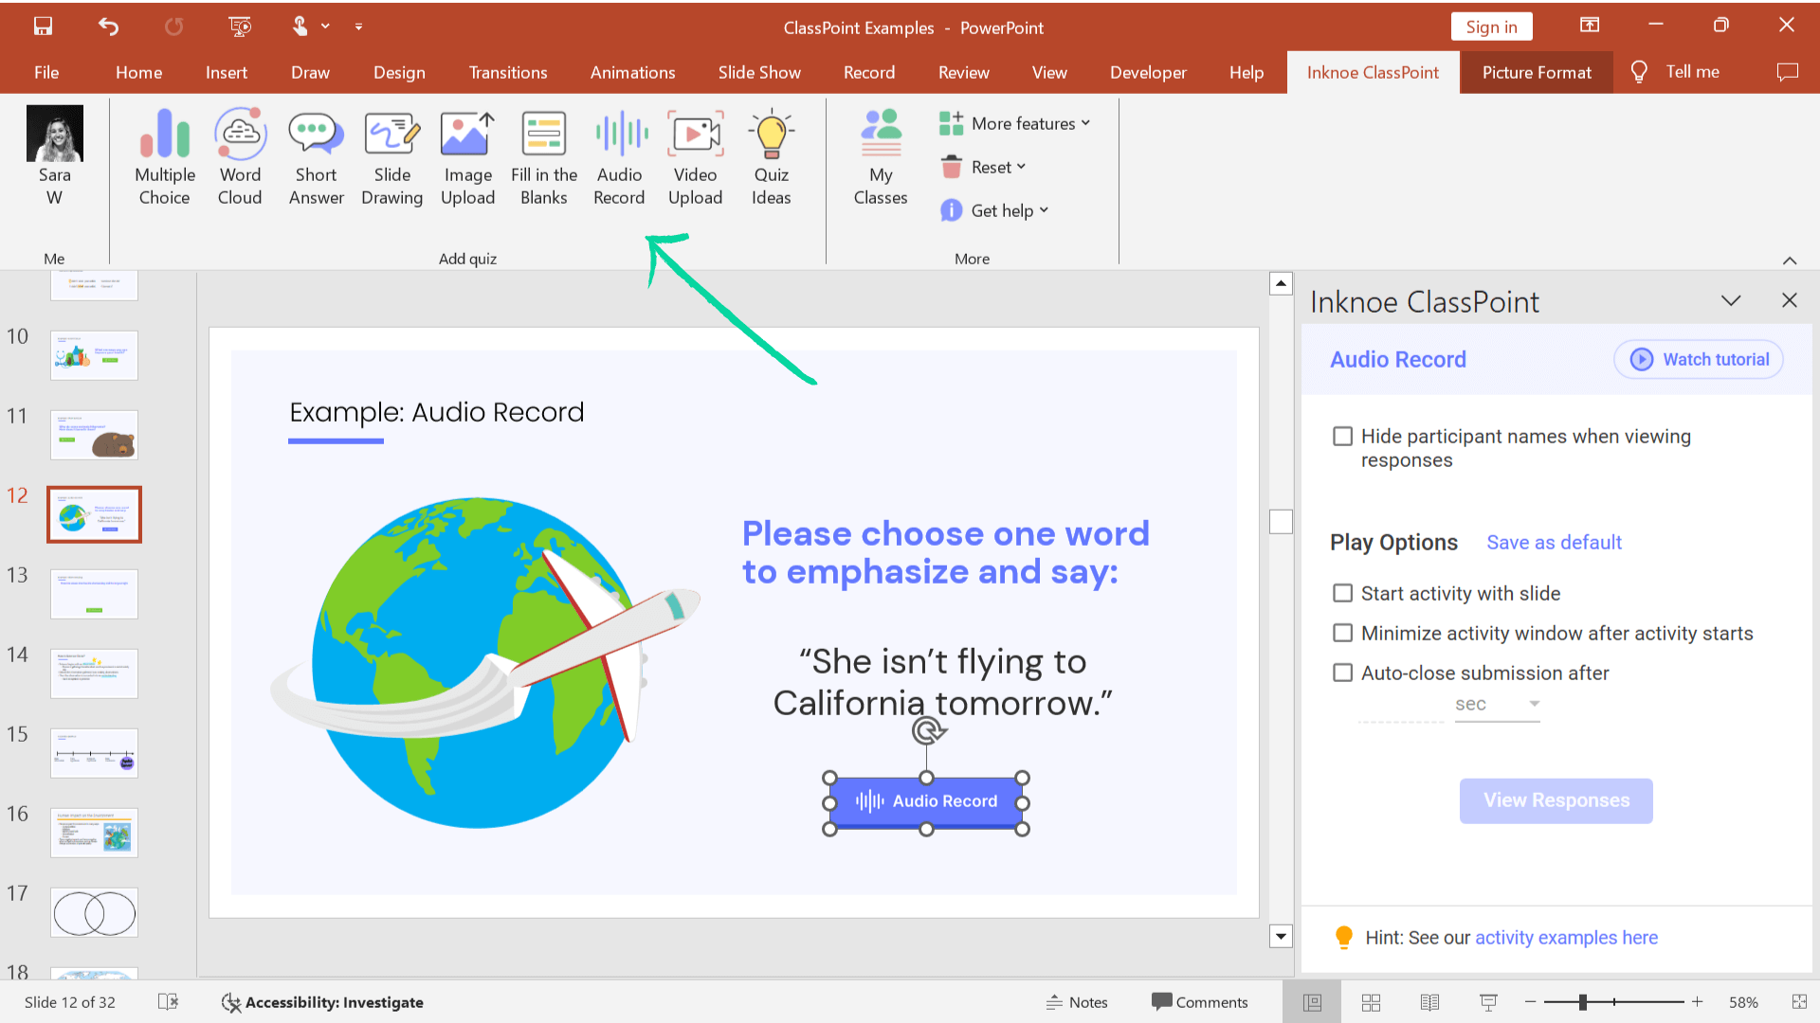Select Picture Format ribbon tab

pyautogui.click(x=1537, y=71)
